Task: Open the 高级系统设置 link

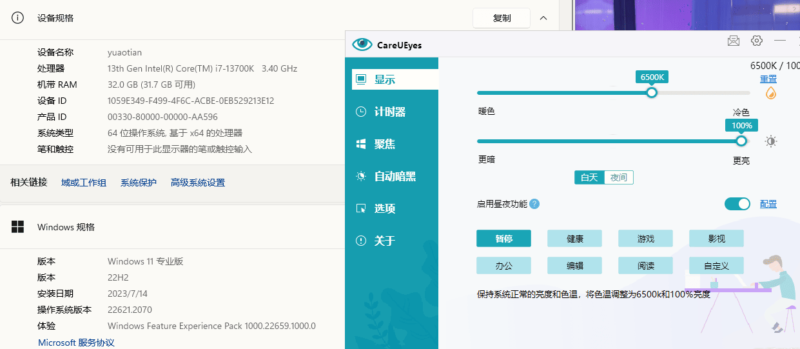Action: pyautogui.click(x=198, y=183)
